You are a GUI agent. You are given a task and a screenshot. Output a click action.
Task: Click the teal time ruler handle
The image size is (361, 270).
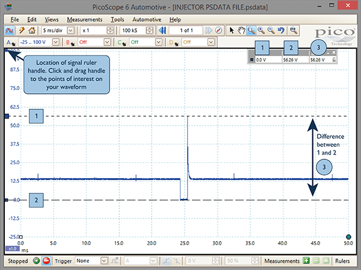(348, 237)
